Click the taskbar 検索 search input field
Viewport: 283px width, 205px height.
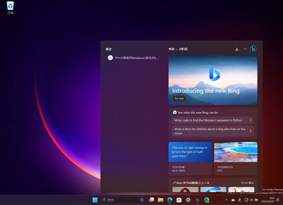click(x=122, y=200)
